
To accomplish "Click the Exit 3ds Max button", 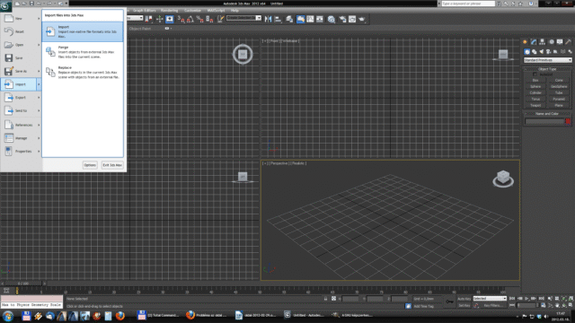I will point(112,165).
